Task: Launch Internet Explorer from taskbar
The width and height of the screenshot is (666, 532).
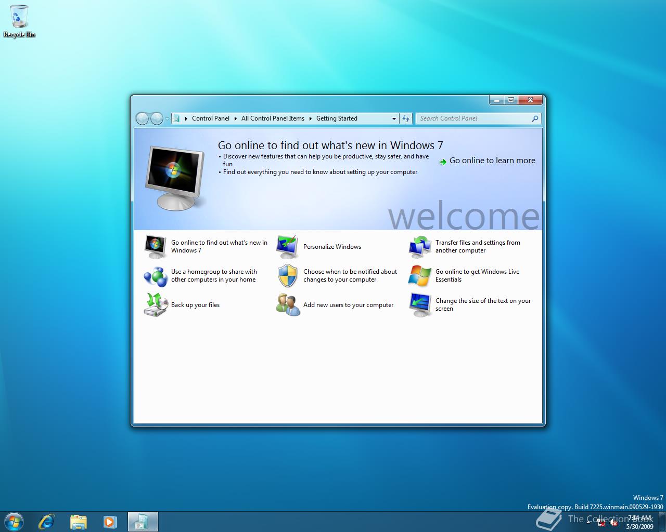Action: (x=46, y=522)
